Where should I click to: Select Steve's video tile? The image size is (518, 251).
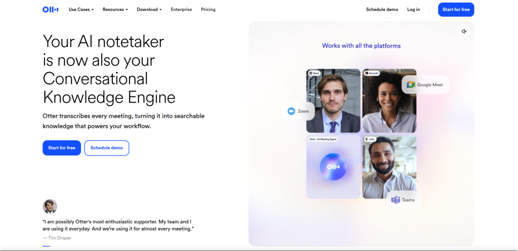[333, 101]
